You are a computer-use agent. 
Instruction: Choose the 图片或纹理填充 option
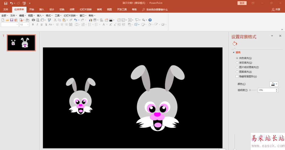pos(237,67)
